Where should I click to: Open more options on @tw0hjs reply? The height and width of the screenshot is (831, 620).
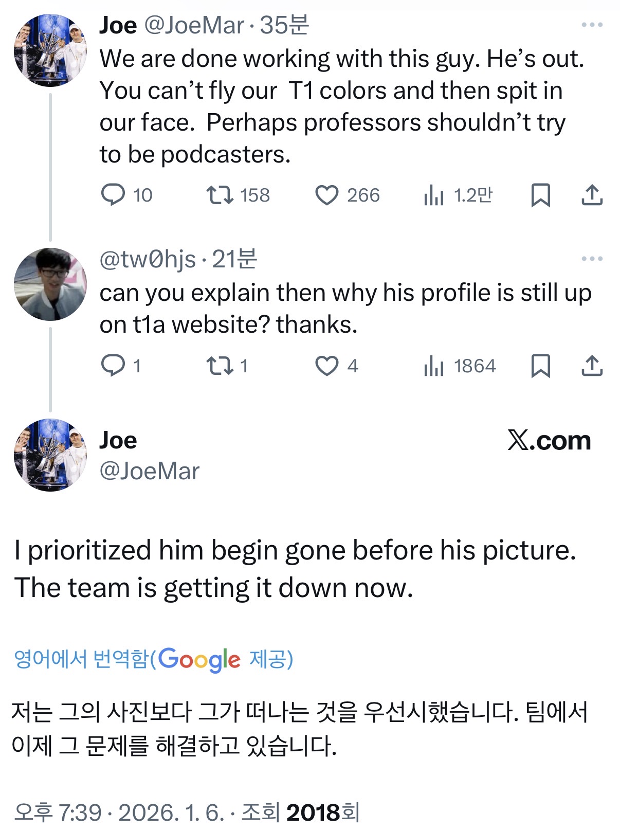click(592, 259)
